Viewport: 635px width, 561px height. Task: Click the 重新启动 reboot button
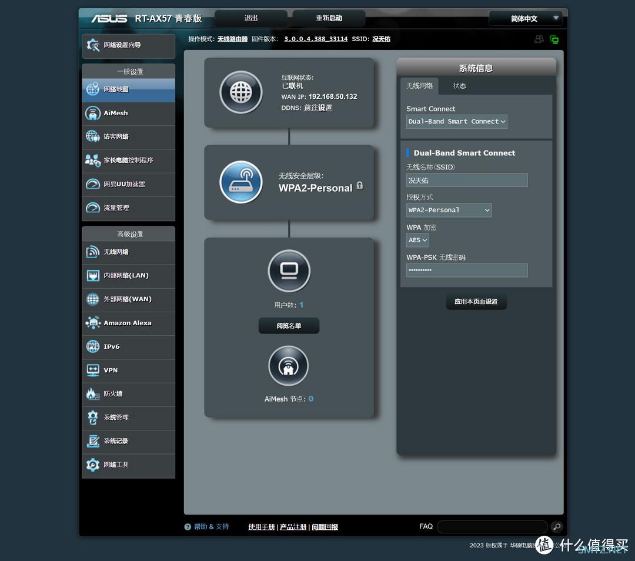[329, 18]
